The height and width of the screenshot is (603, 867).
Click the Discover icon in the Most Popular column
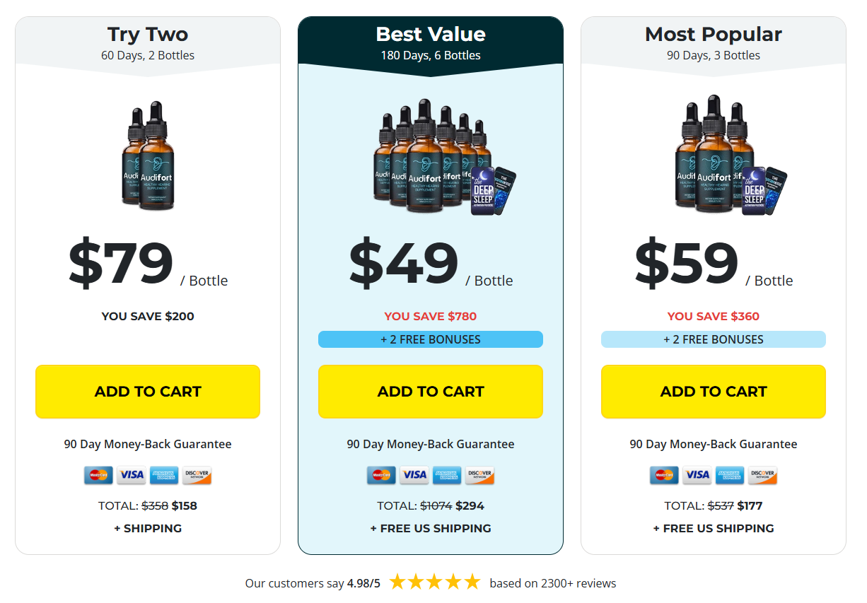(762, 475)
